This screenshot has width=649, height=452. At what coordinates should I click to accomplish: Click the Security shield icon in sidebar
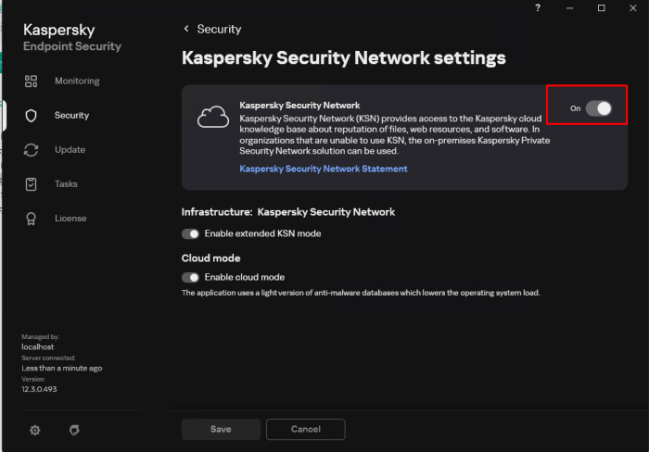[x=31, y=116]
